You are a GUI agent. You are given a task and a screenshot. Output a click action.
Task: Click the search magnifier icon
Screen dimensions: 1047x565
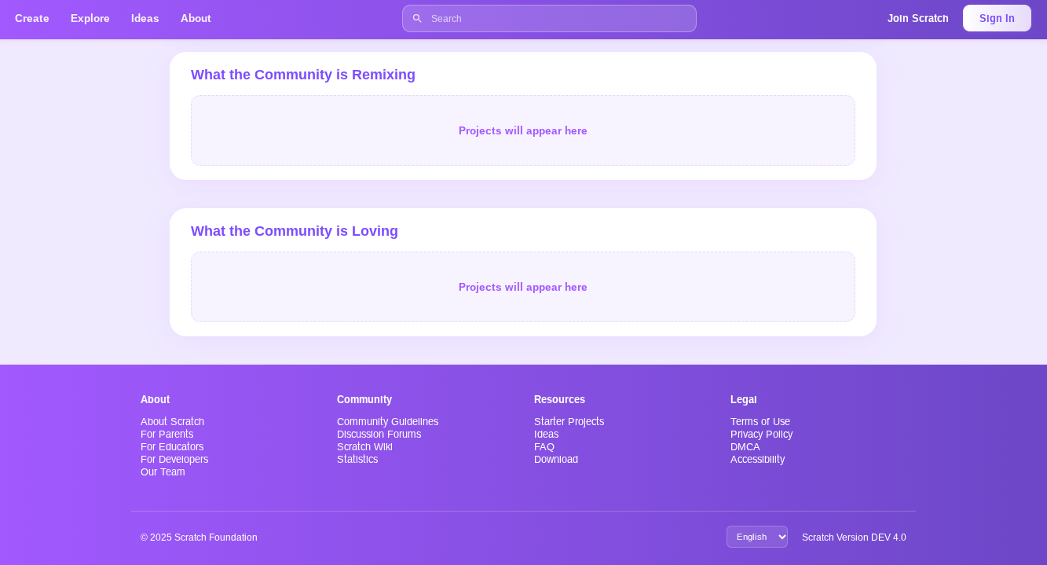point(417,18)
